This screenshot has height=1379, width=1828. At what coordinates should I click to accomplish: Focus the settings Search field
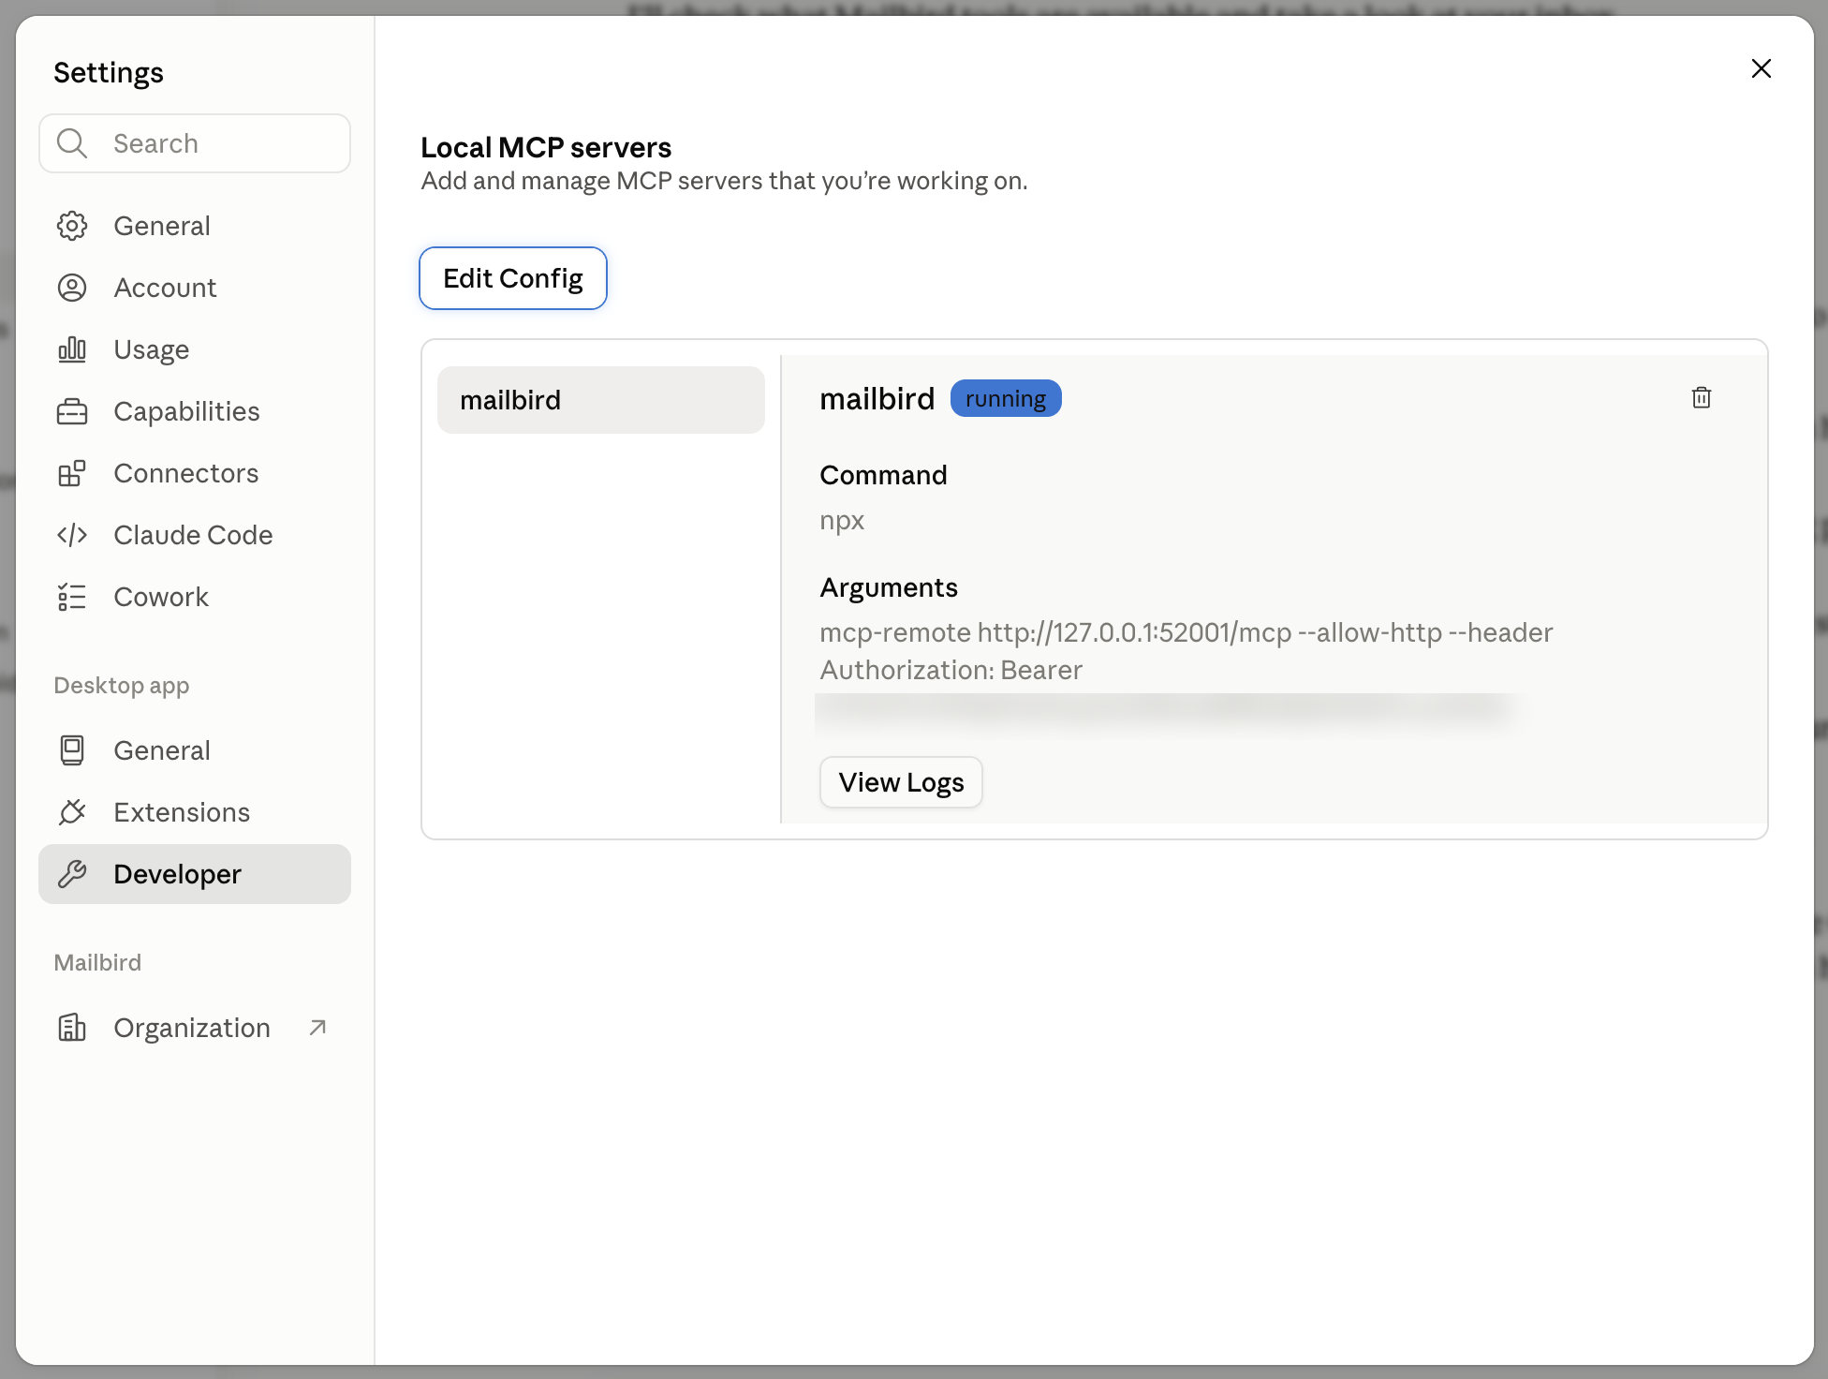coord(195,143)
